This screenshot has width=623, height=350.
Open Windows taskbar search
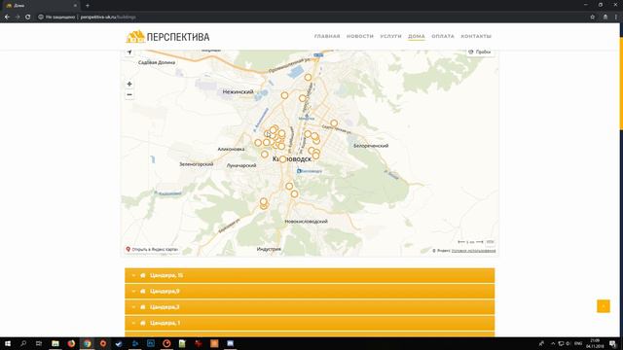[23, 343]
